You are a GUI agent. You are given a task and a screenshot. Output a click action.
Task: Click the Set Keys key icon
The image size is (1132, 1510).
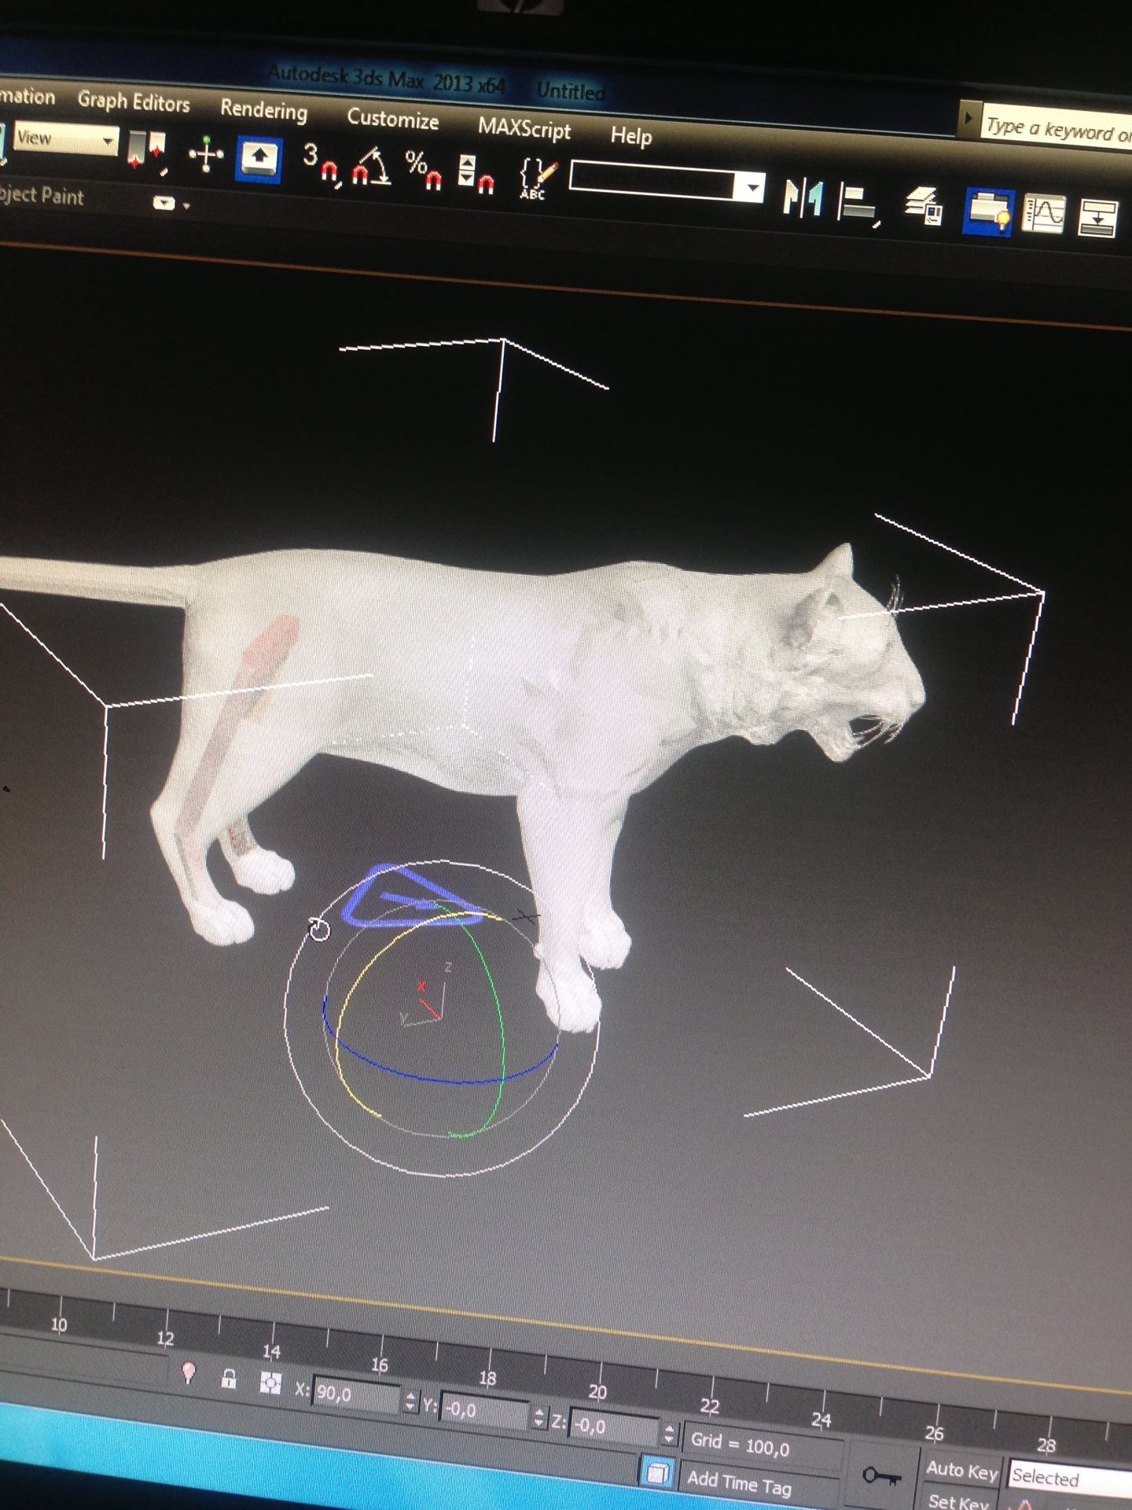882,1476
